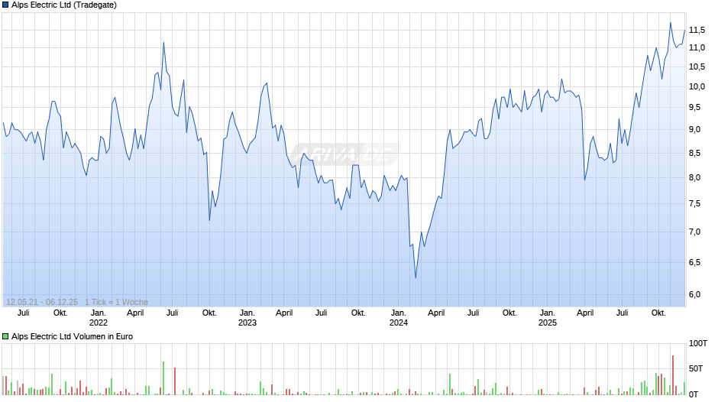Click the tall green volume bar in mid-2022
The width and height of the screenshot is (718, 402).
(163, 378)
